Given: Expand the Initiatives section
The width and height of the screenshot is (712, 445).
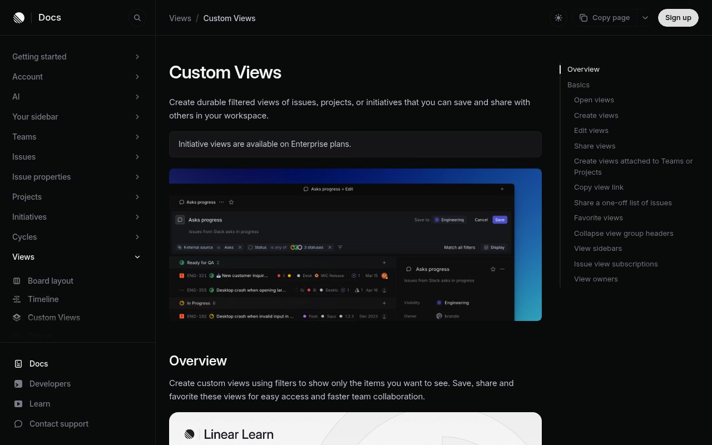Looking at the screenshot, I should [77, 217].
